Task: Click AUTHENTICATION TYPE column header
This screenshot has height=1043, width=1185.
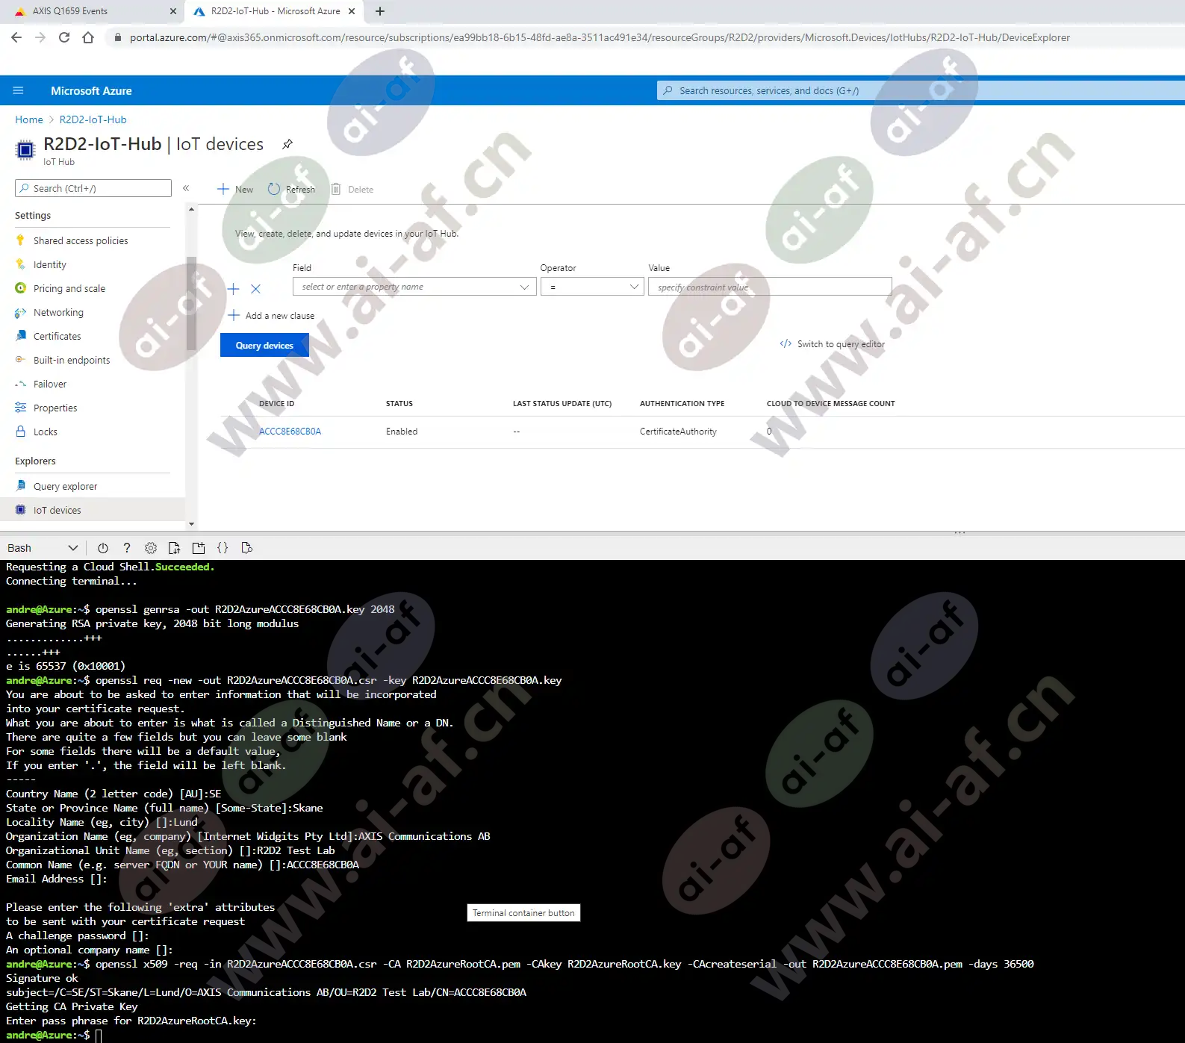Action: coord(682,404)
